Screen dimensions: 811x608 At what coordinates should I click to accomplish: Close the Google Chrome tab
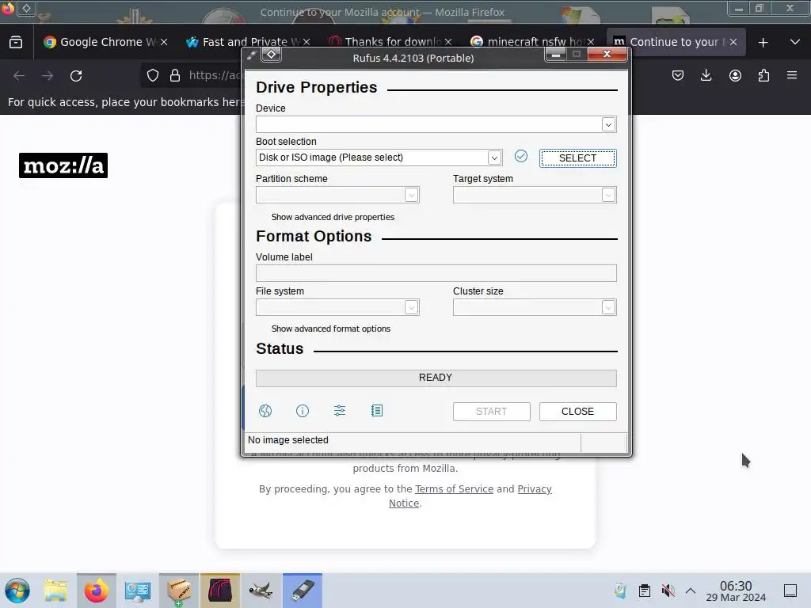164,42
